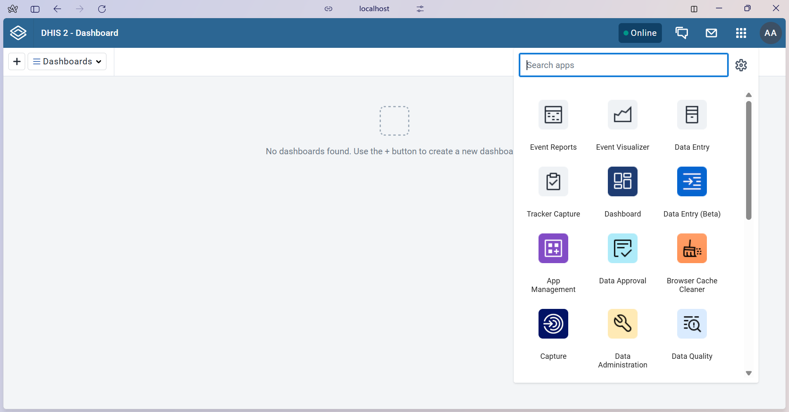Open the Tracker Capture app

coord(553,181)
